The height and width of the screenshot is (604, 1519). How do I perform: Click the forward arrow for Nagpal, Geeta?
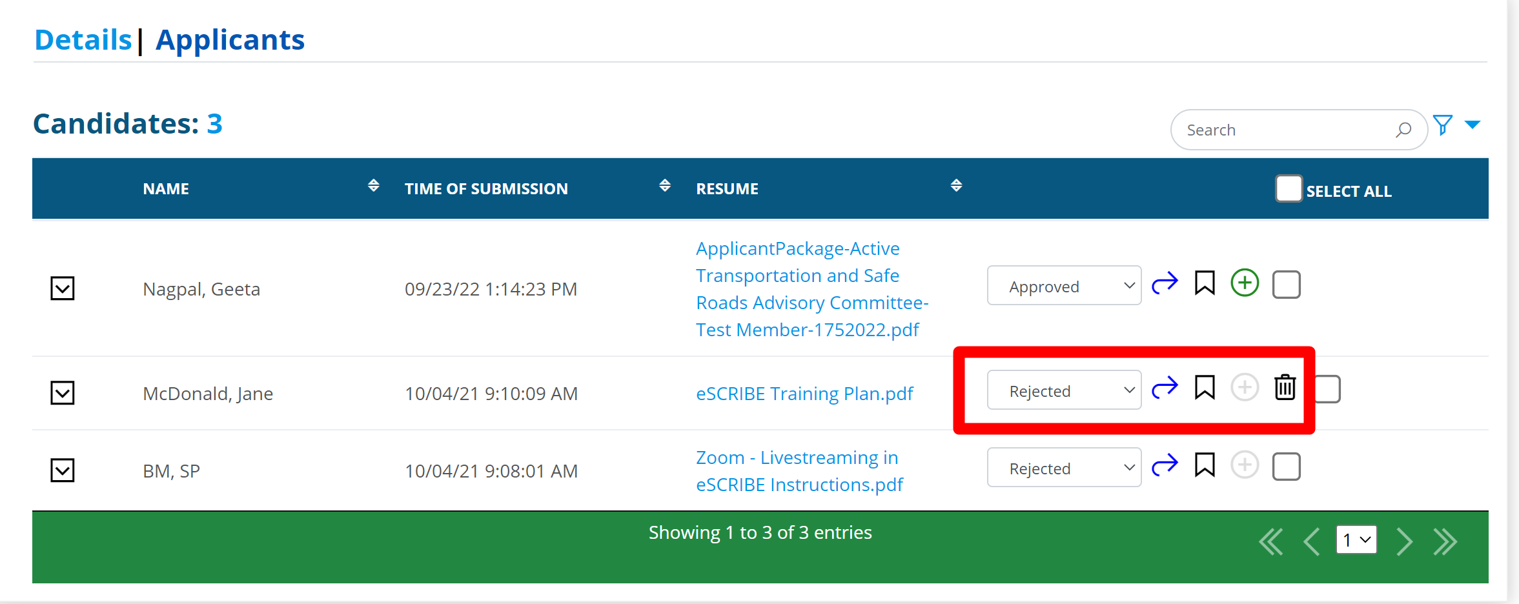click(1165, 283)
